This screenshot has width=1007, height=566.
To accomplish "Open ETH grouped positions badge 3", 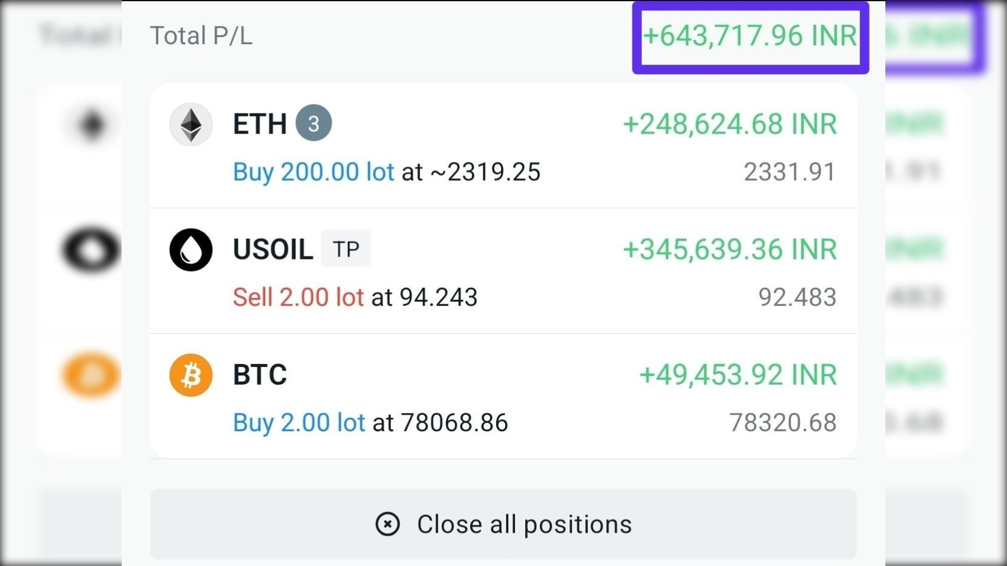I will [x=313, y=123].
